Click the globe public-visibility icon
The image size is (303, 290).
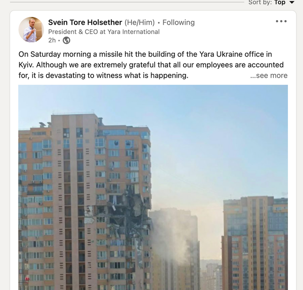(x=67, y=40)
